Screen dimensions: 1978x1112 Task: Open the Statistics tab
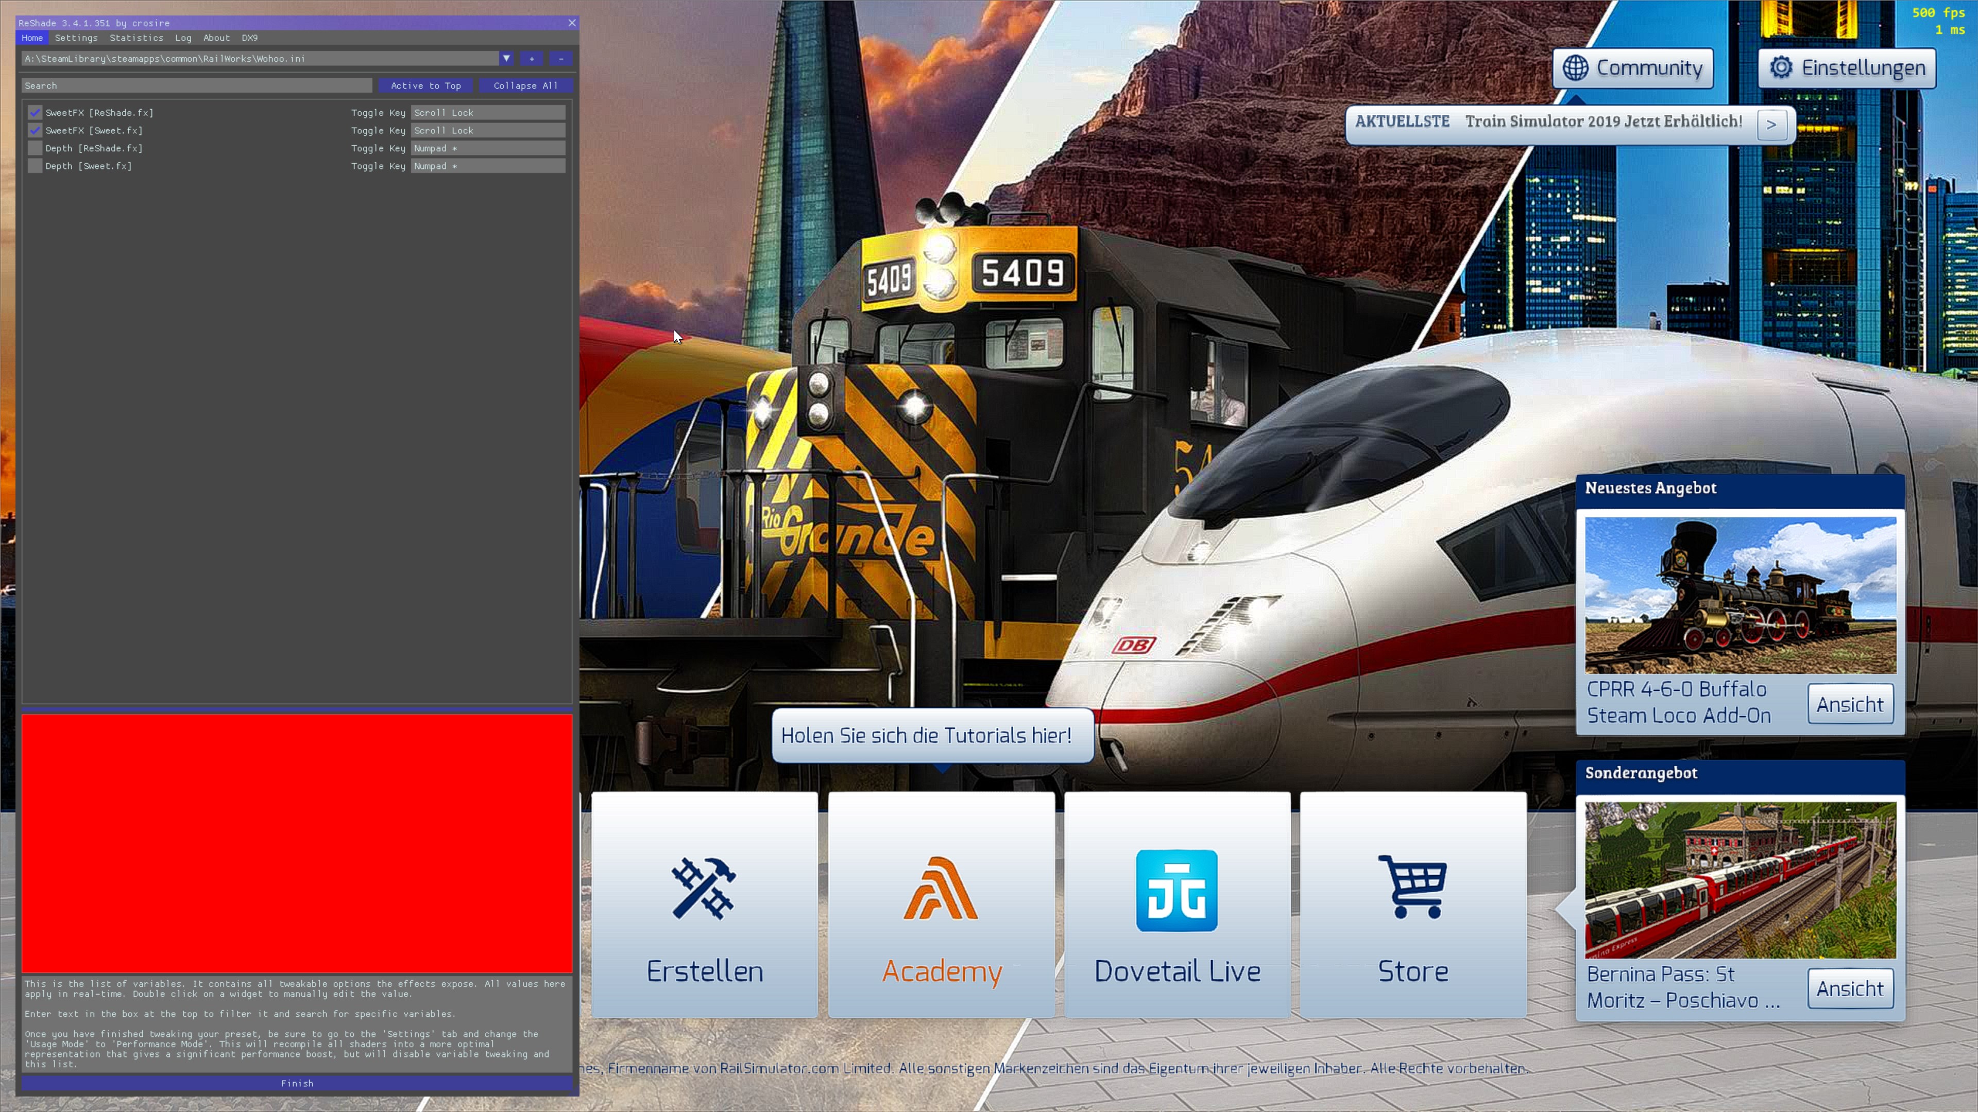tap(136, 38)
